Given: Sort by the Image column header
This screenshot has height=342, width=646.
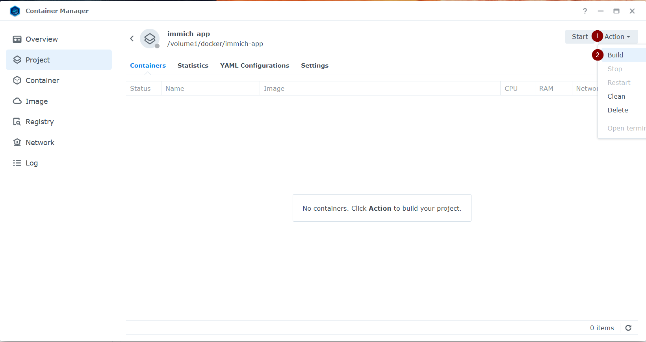Looking at the screenshot, I should coord(380,88).
